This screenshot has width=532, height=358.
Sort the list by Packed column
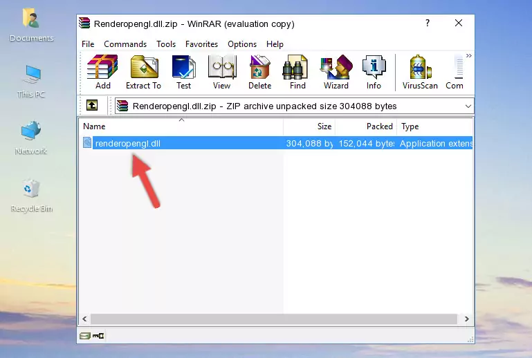[x=366, y=126]
